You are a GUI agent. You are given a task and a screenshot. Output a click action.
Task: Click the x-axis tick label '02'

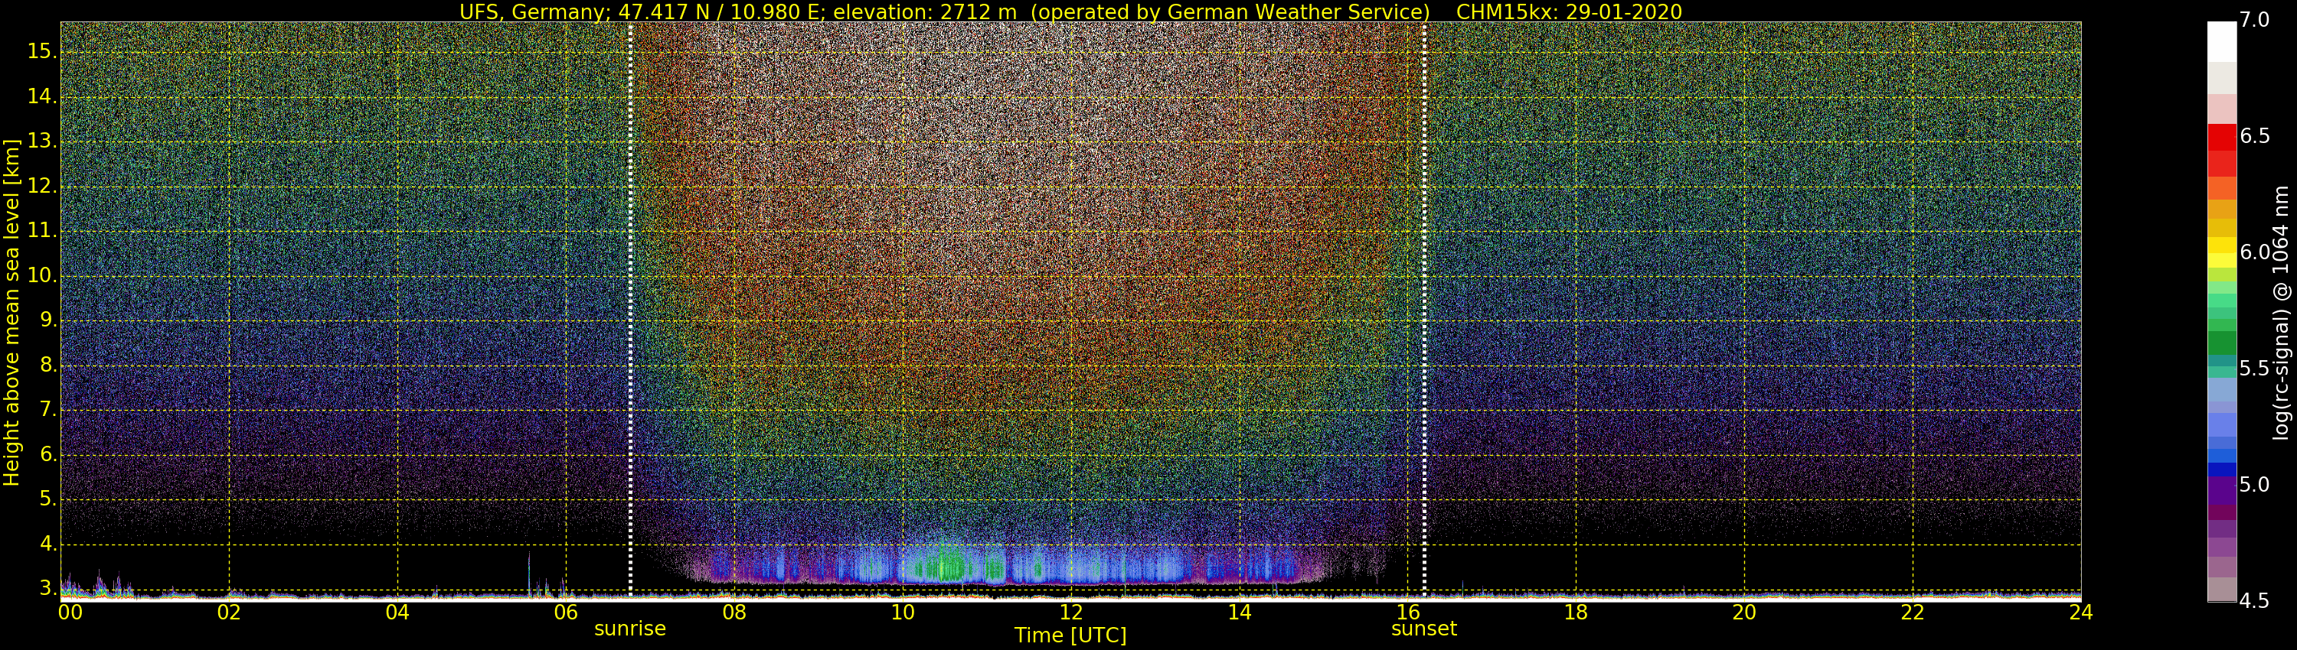point(229,613)
